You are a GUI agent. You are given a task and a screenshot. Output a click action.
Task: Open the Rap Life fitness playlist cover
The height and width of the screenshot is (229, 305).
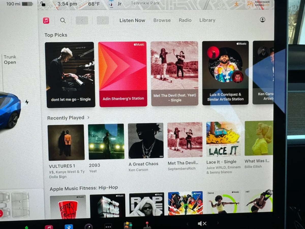147,205
